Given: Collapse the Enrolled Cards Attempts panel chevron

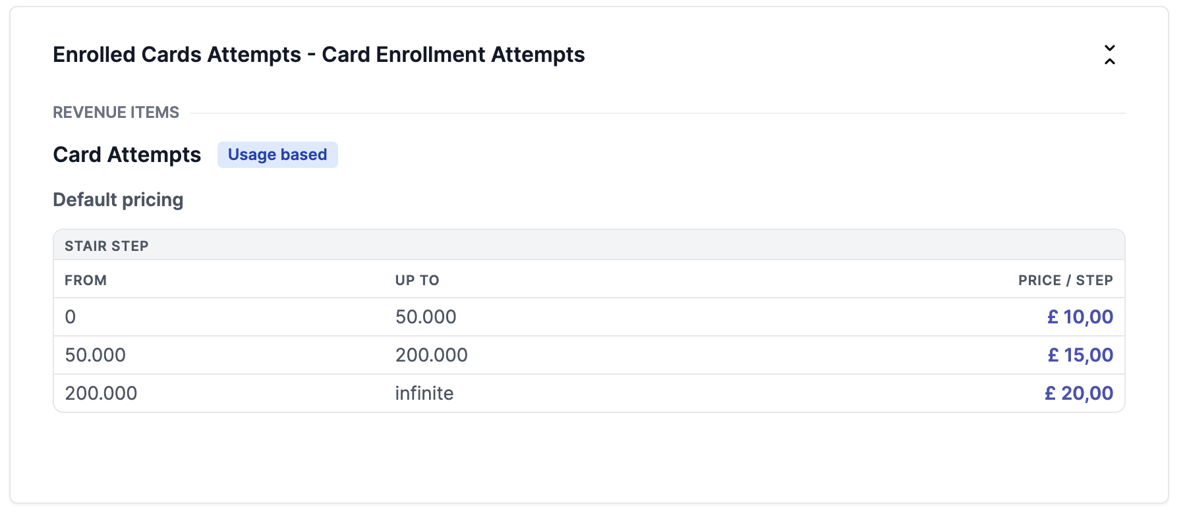Looking at the screenshot, I should pyautogui.click(x=1109, y=55).
